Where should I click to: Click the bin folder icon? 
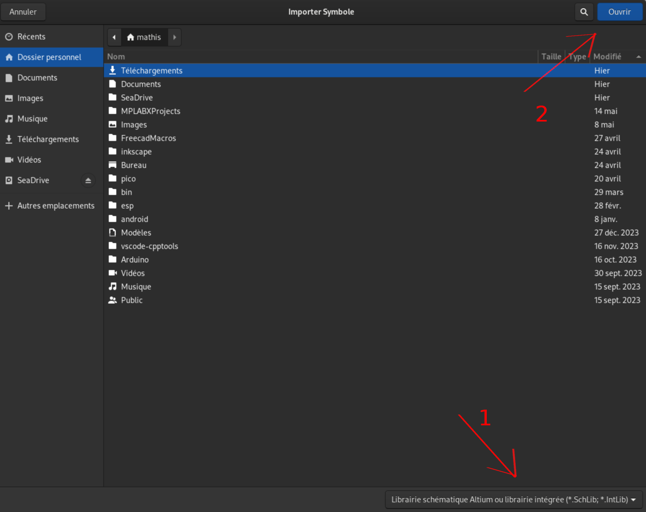112,192
